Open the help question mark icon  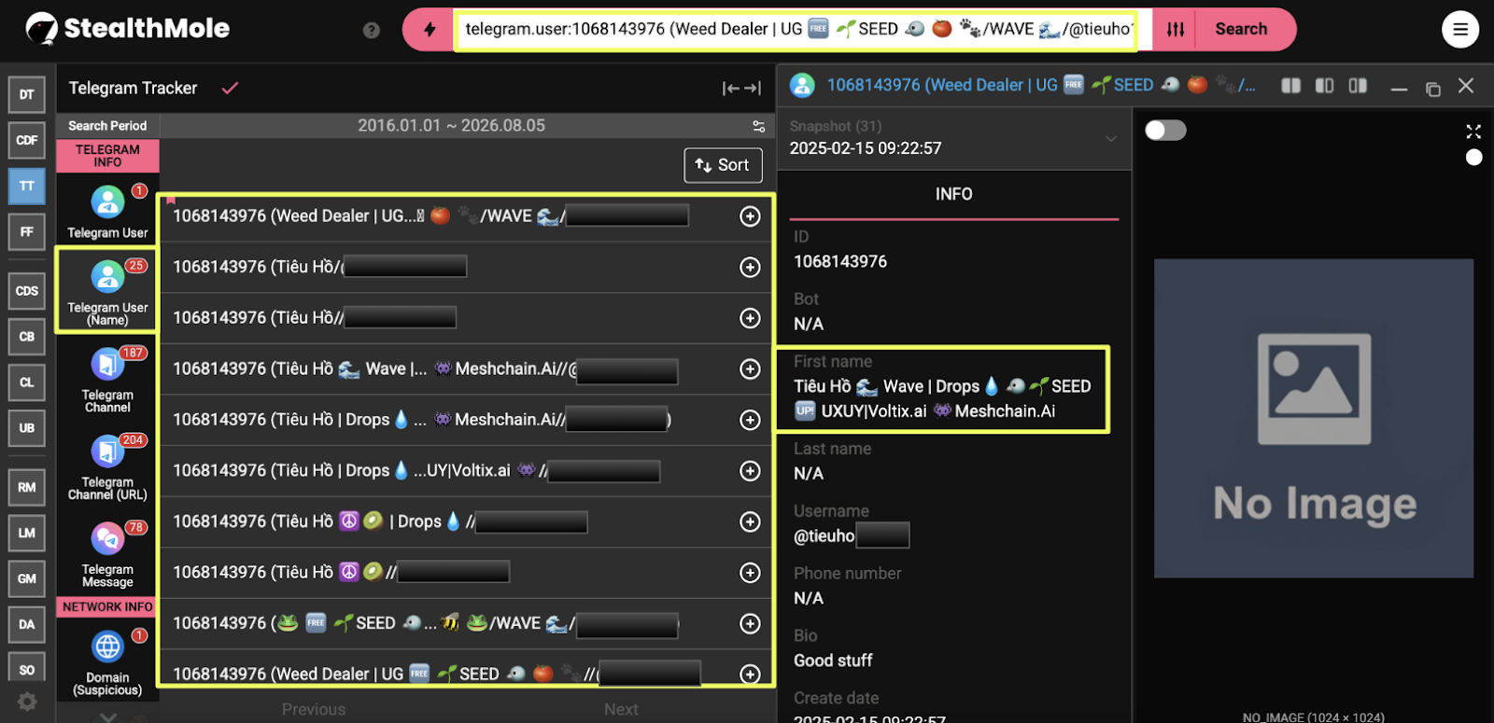(372, 30)
